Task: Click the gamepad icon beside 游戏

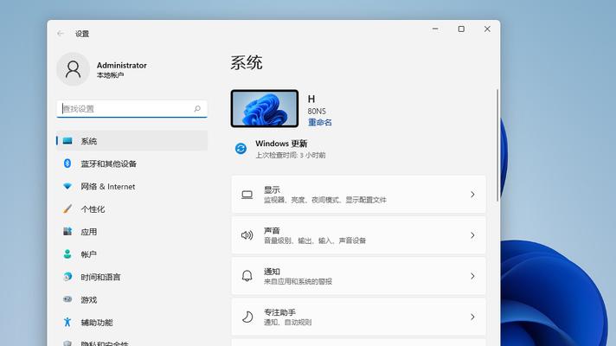Action: pos(67,299)
